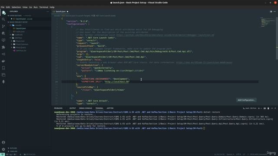Close the terminal panel with the X icon
The image size is (278, 156).
pos(275,108)
